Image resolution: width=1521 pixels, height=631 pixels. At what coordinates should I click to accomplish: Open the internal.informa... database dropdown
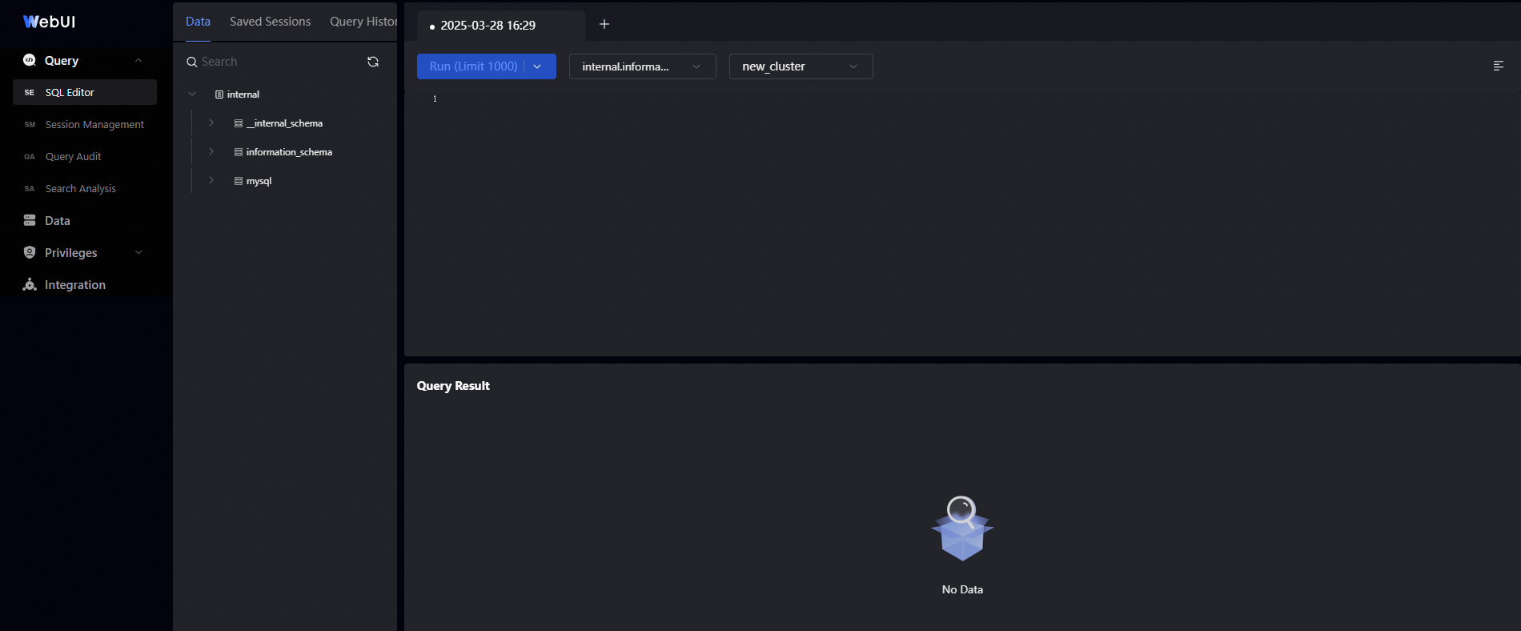(x=642, y=66)
